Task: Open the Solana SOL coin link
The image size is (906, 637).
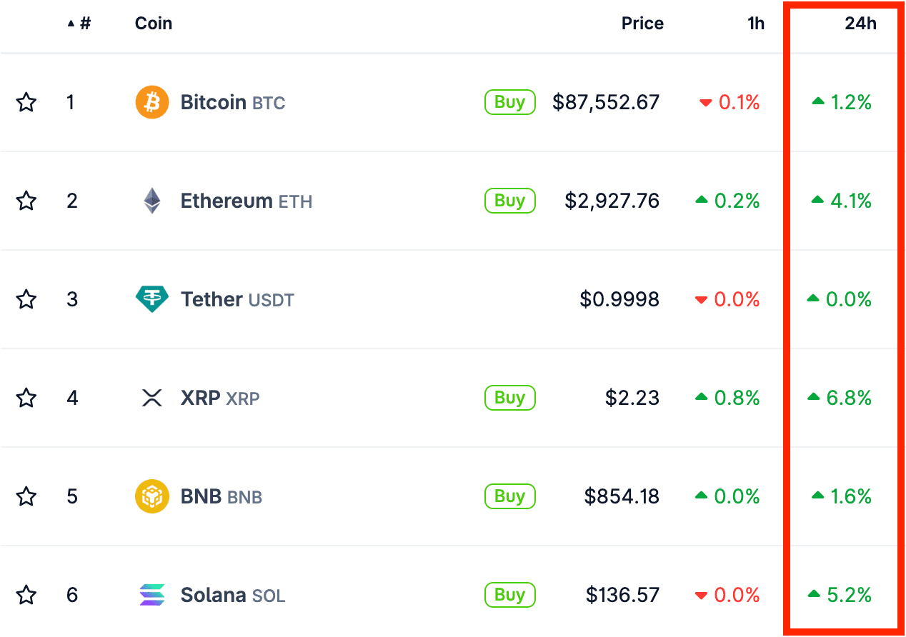Action: pos(232,595)
